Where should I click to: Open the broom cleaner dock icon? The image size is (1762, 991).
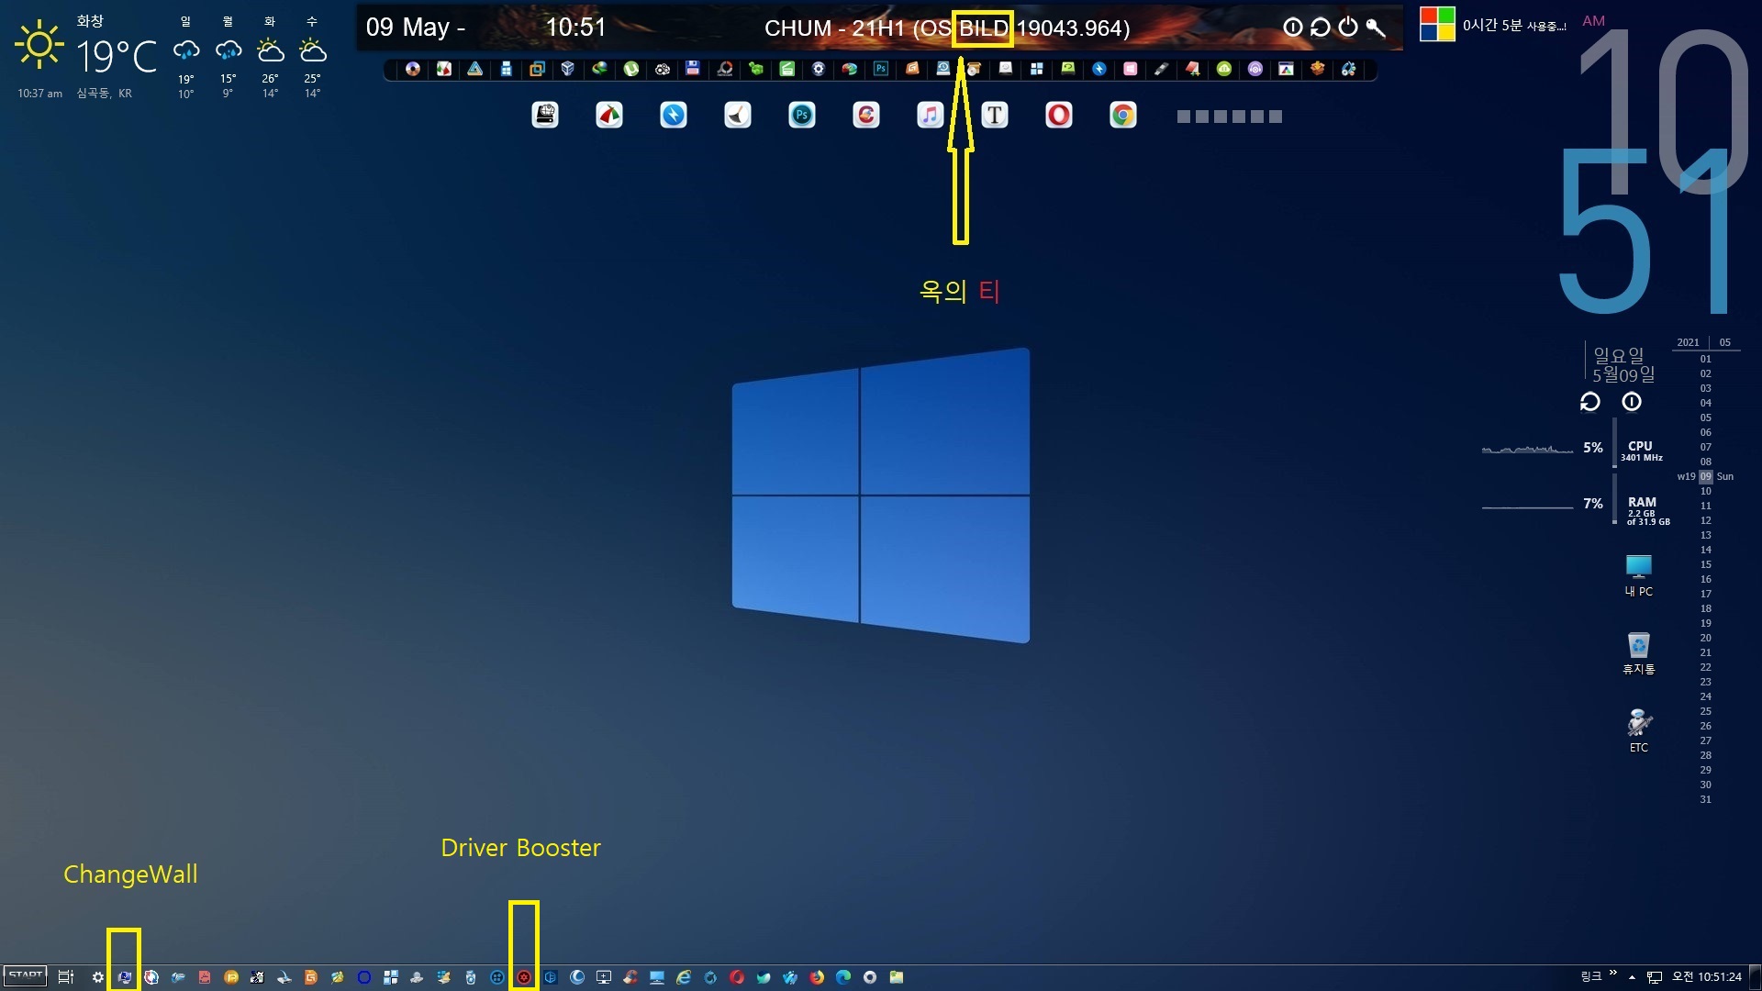point(738,116)
